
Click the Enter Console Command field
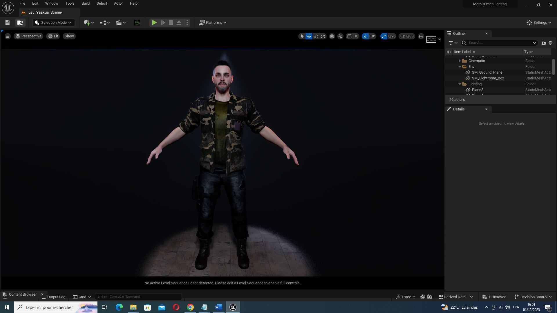coord(138,297)
